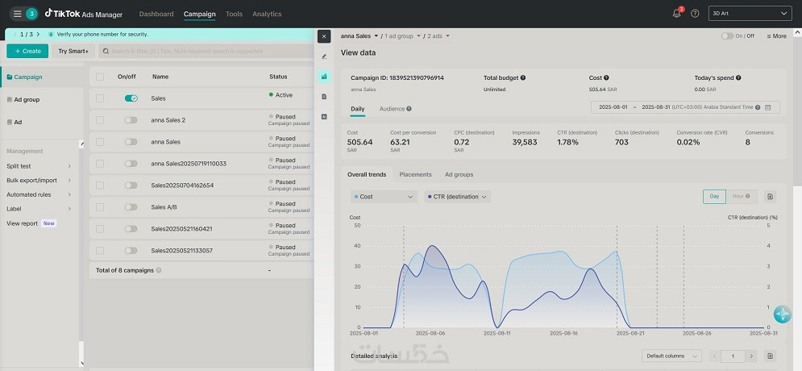Open the CTR (destination) metric dropdown

[x=457, y=197]
